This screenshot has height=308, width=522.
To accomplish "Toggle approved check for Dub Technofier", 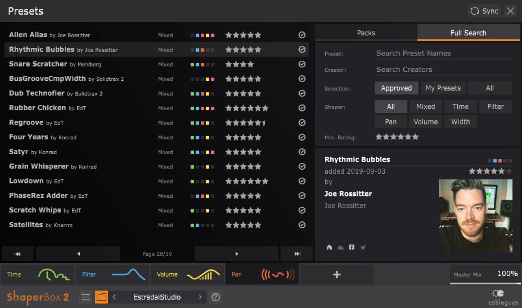I will [x=302, y=93].
